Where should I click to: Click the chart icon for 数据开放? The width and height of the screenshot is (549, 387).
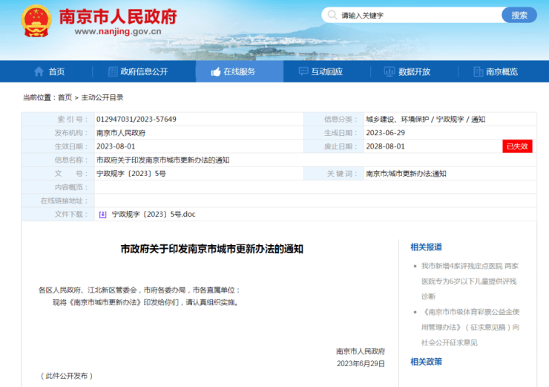pos(389,72)
